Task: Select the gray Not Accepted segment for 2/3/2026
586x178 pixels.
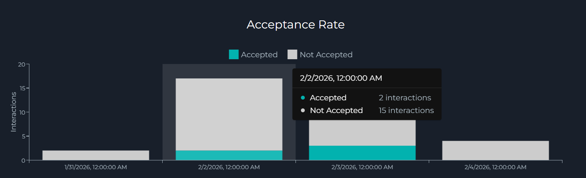Action: pyautogui.click(x=362, y=133)
